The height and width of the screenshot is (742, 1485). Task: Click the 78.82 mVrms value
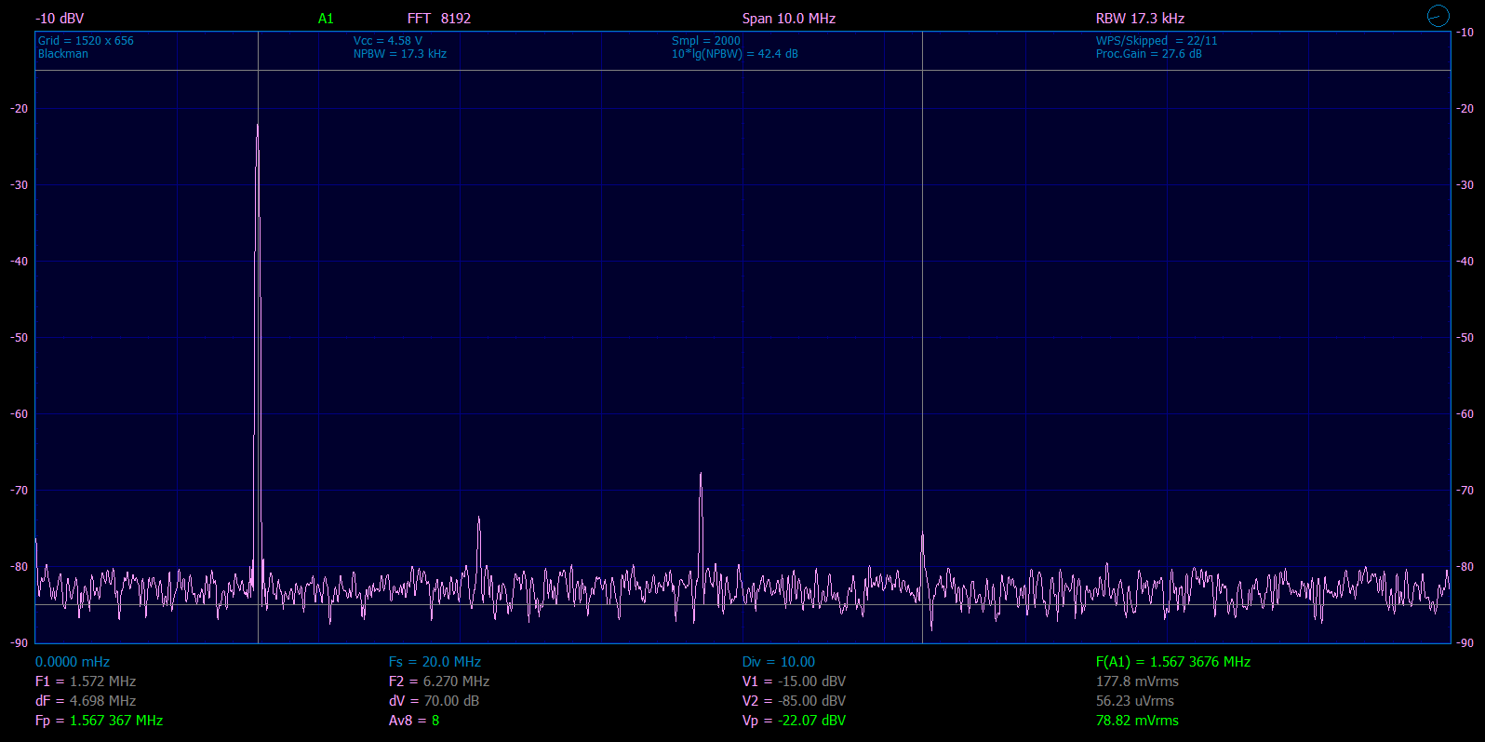point(1137,721)
